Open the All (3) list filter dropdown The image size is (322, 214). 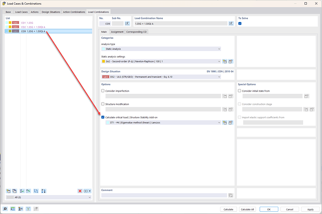(x=48, y=197)
